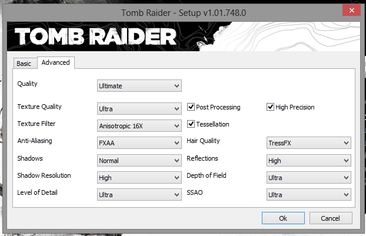Open the Hair Quality dropdown
This screenshot has width=366, height=236.
[x=309, y=143]
